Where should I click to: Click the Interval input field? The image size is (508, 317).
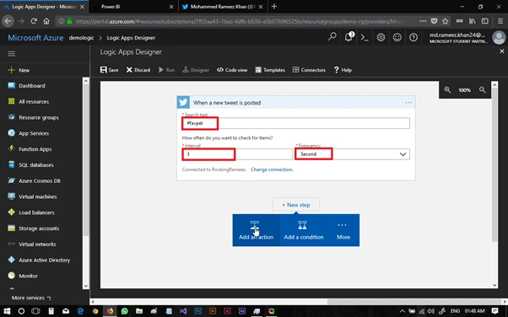[x=237, y=154]
